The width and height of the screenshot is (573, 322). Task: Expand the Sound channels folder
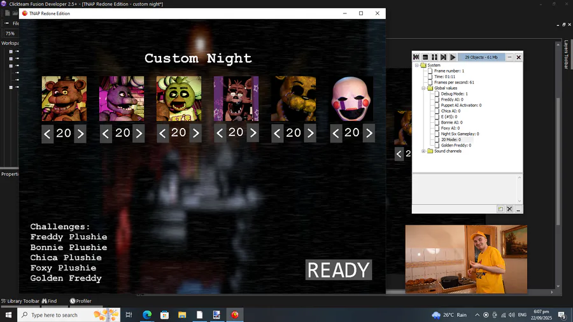[x=423, y=151]
